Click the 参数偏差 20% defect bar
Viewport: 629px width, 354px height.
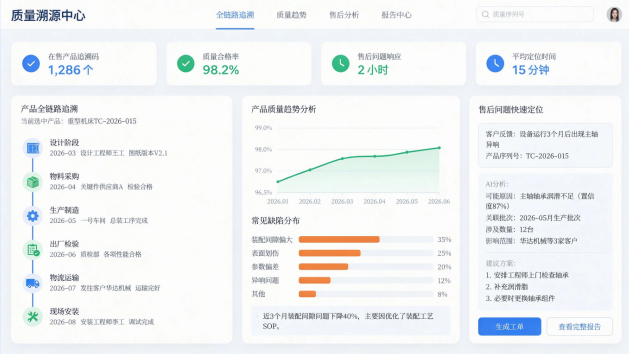pos(323,266)
